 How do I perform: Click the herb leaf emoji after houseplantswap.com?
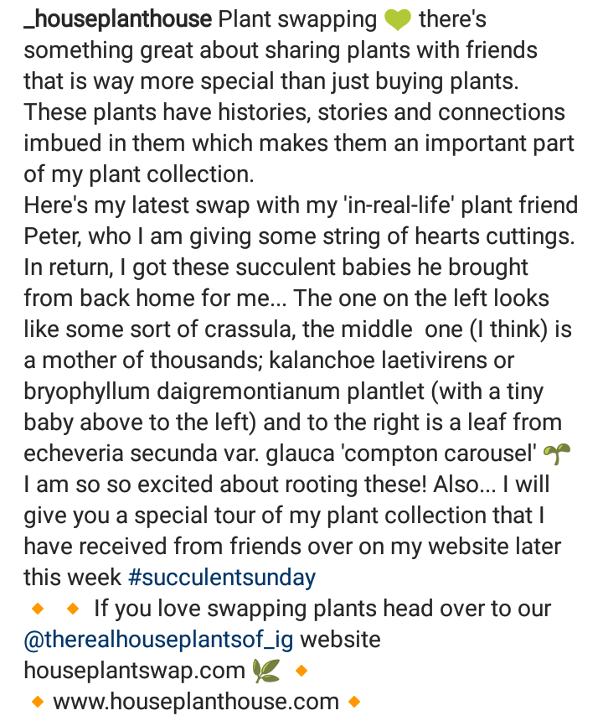pyautogui.click(x=265, y=671)
